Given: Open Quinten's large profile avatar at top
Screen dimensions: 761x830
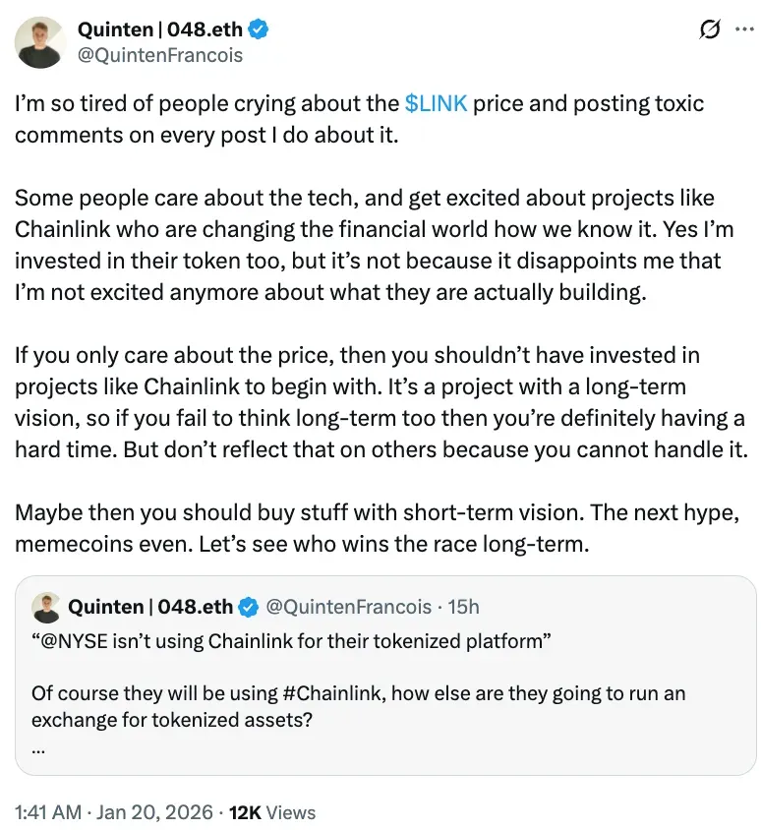Looking at the screenshot, I should click(x=40, y=43).
